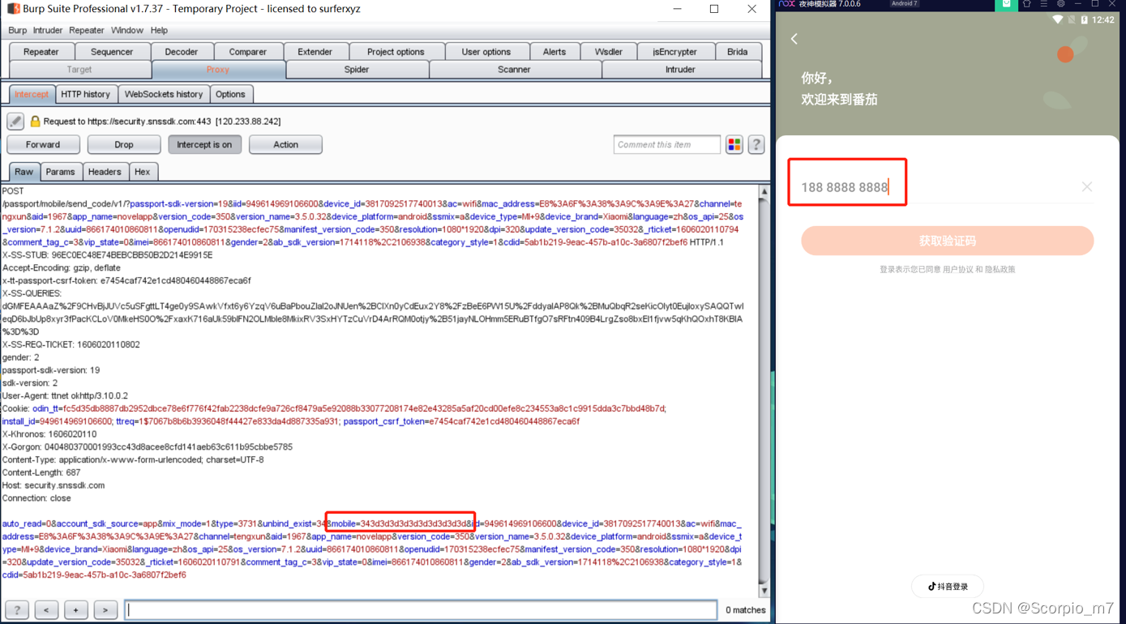This screenshot has width=1126, height=624.
Task: Open the Action dropdown button
Action: pos(285,144)
